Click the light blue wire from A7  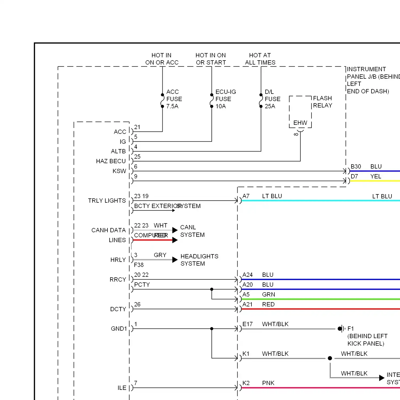point(321,201)
